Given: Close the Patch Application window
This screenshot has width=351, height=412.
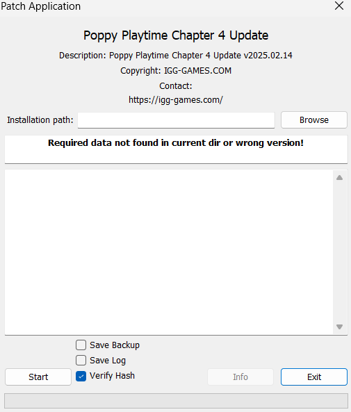Looking at the screenshot, I should coord(339,6).
